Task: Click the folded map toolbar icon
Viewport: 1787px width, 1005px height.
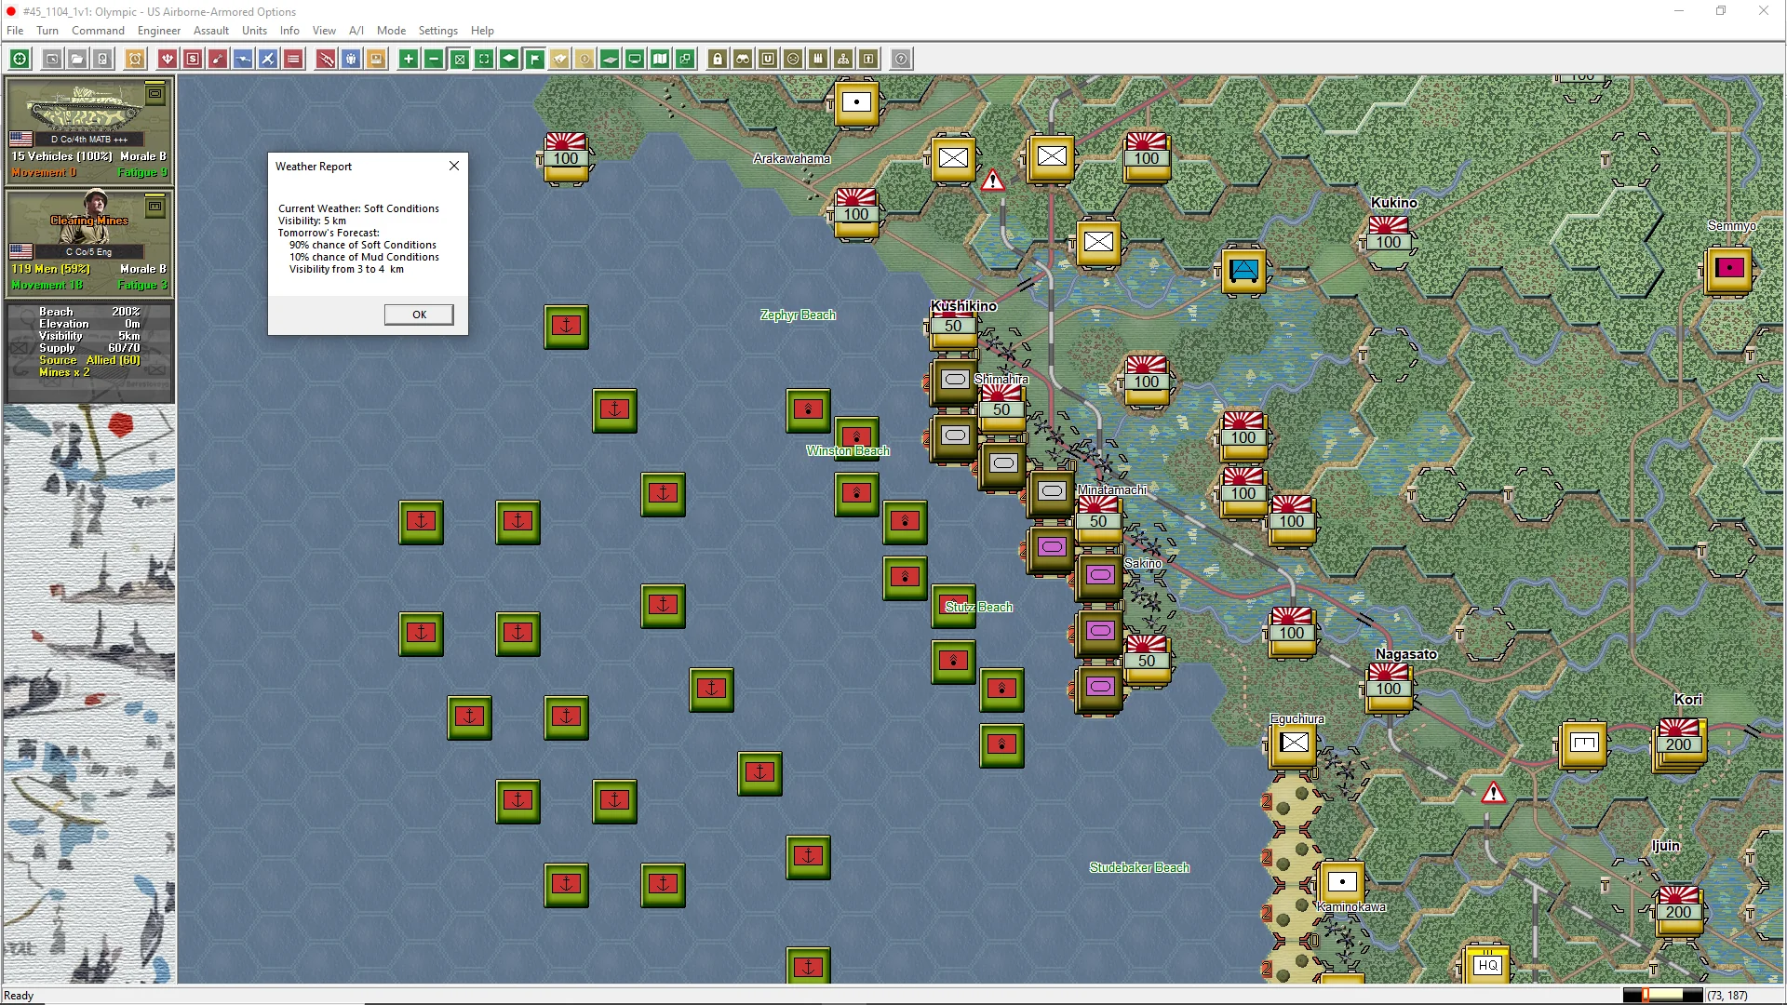Action: tap(660, 60)
